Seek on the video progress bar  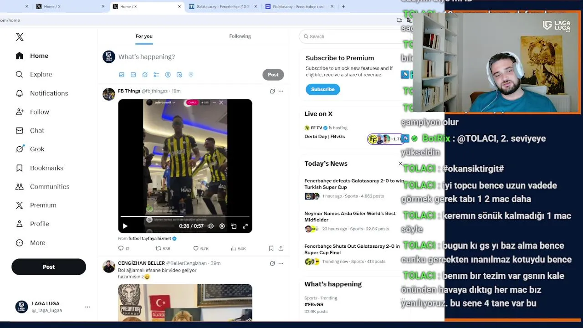pyautogui.click(x=185, y=216)
